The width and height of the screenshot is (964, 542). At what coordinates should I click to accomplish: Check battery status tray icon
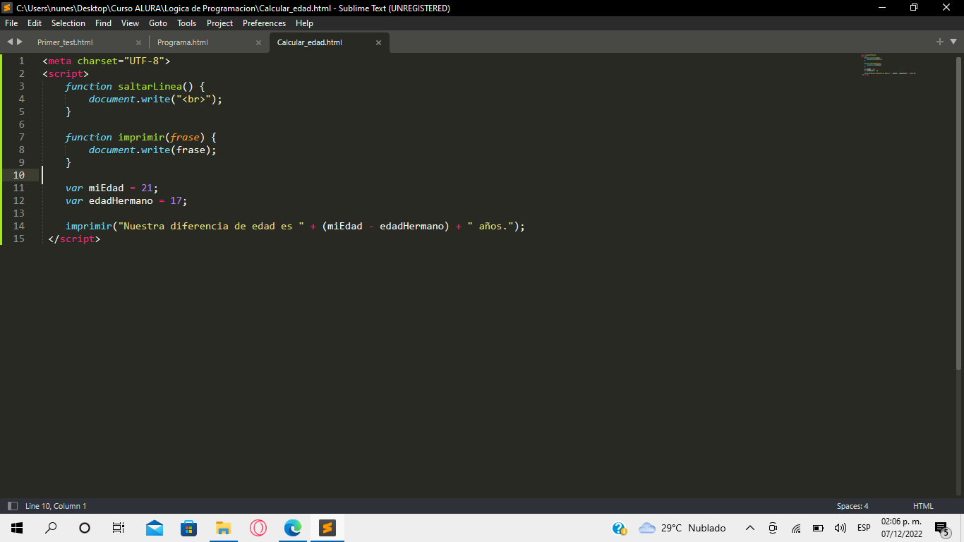pos(818,528)
